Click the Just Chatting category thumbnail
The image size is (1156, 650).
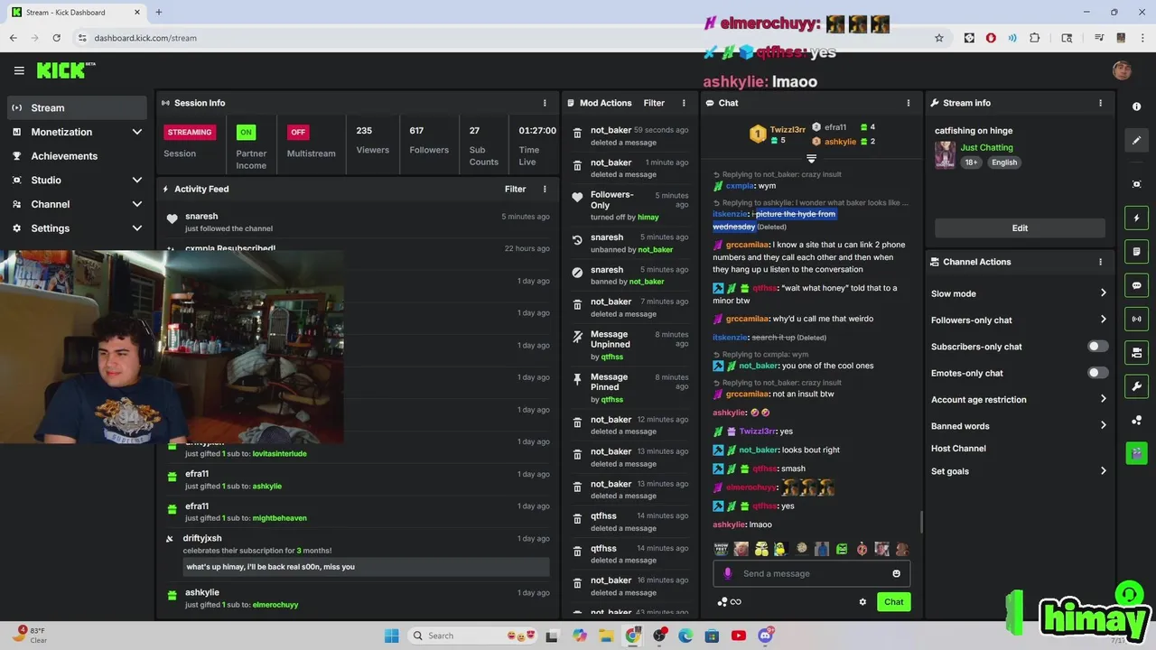pyautogui.click(x=945, y=154)
